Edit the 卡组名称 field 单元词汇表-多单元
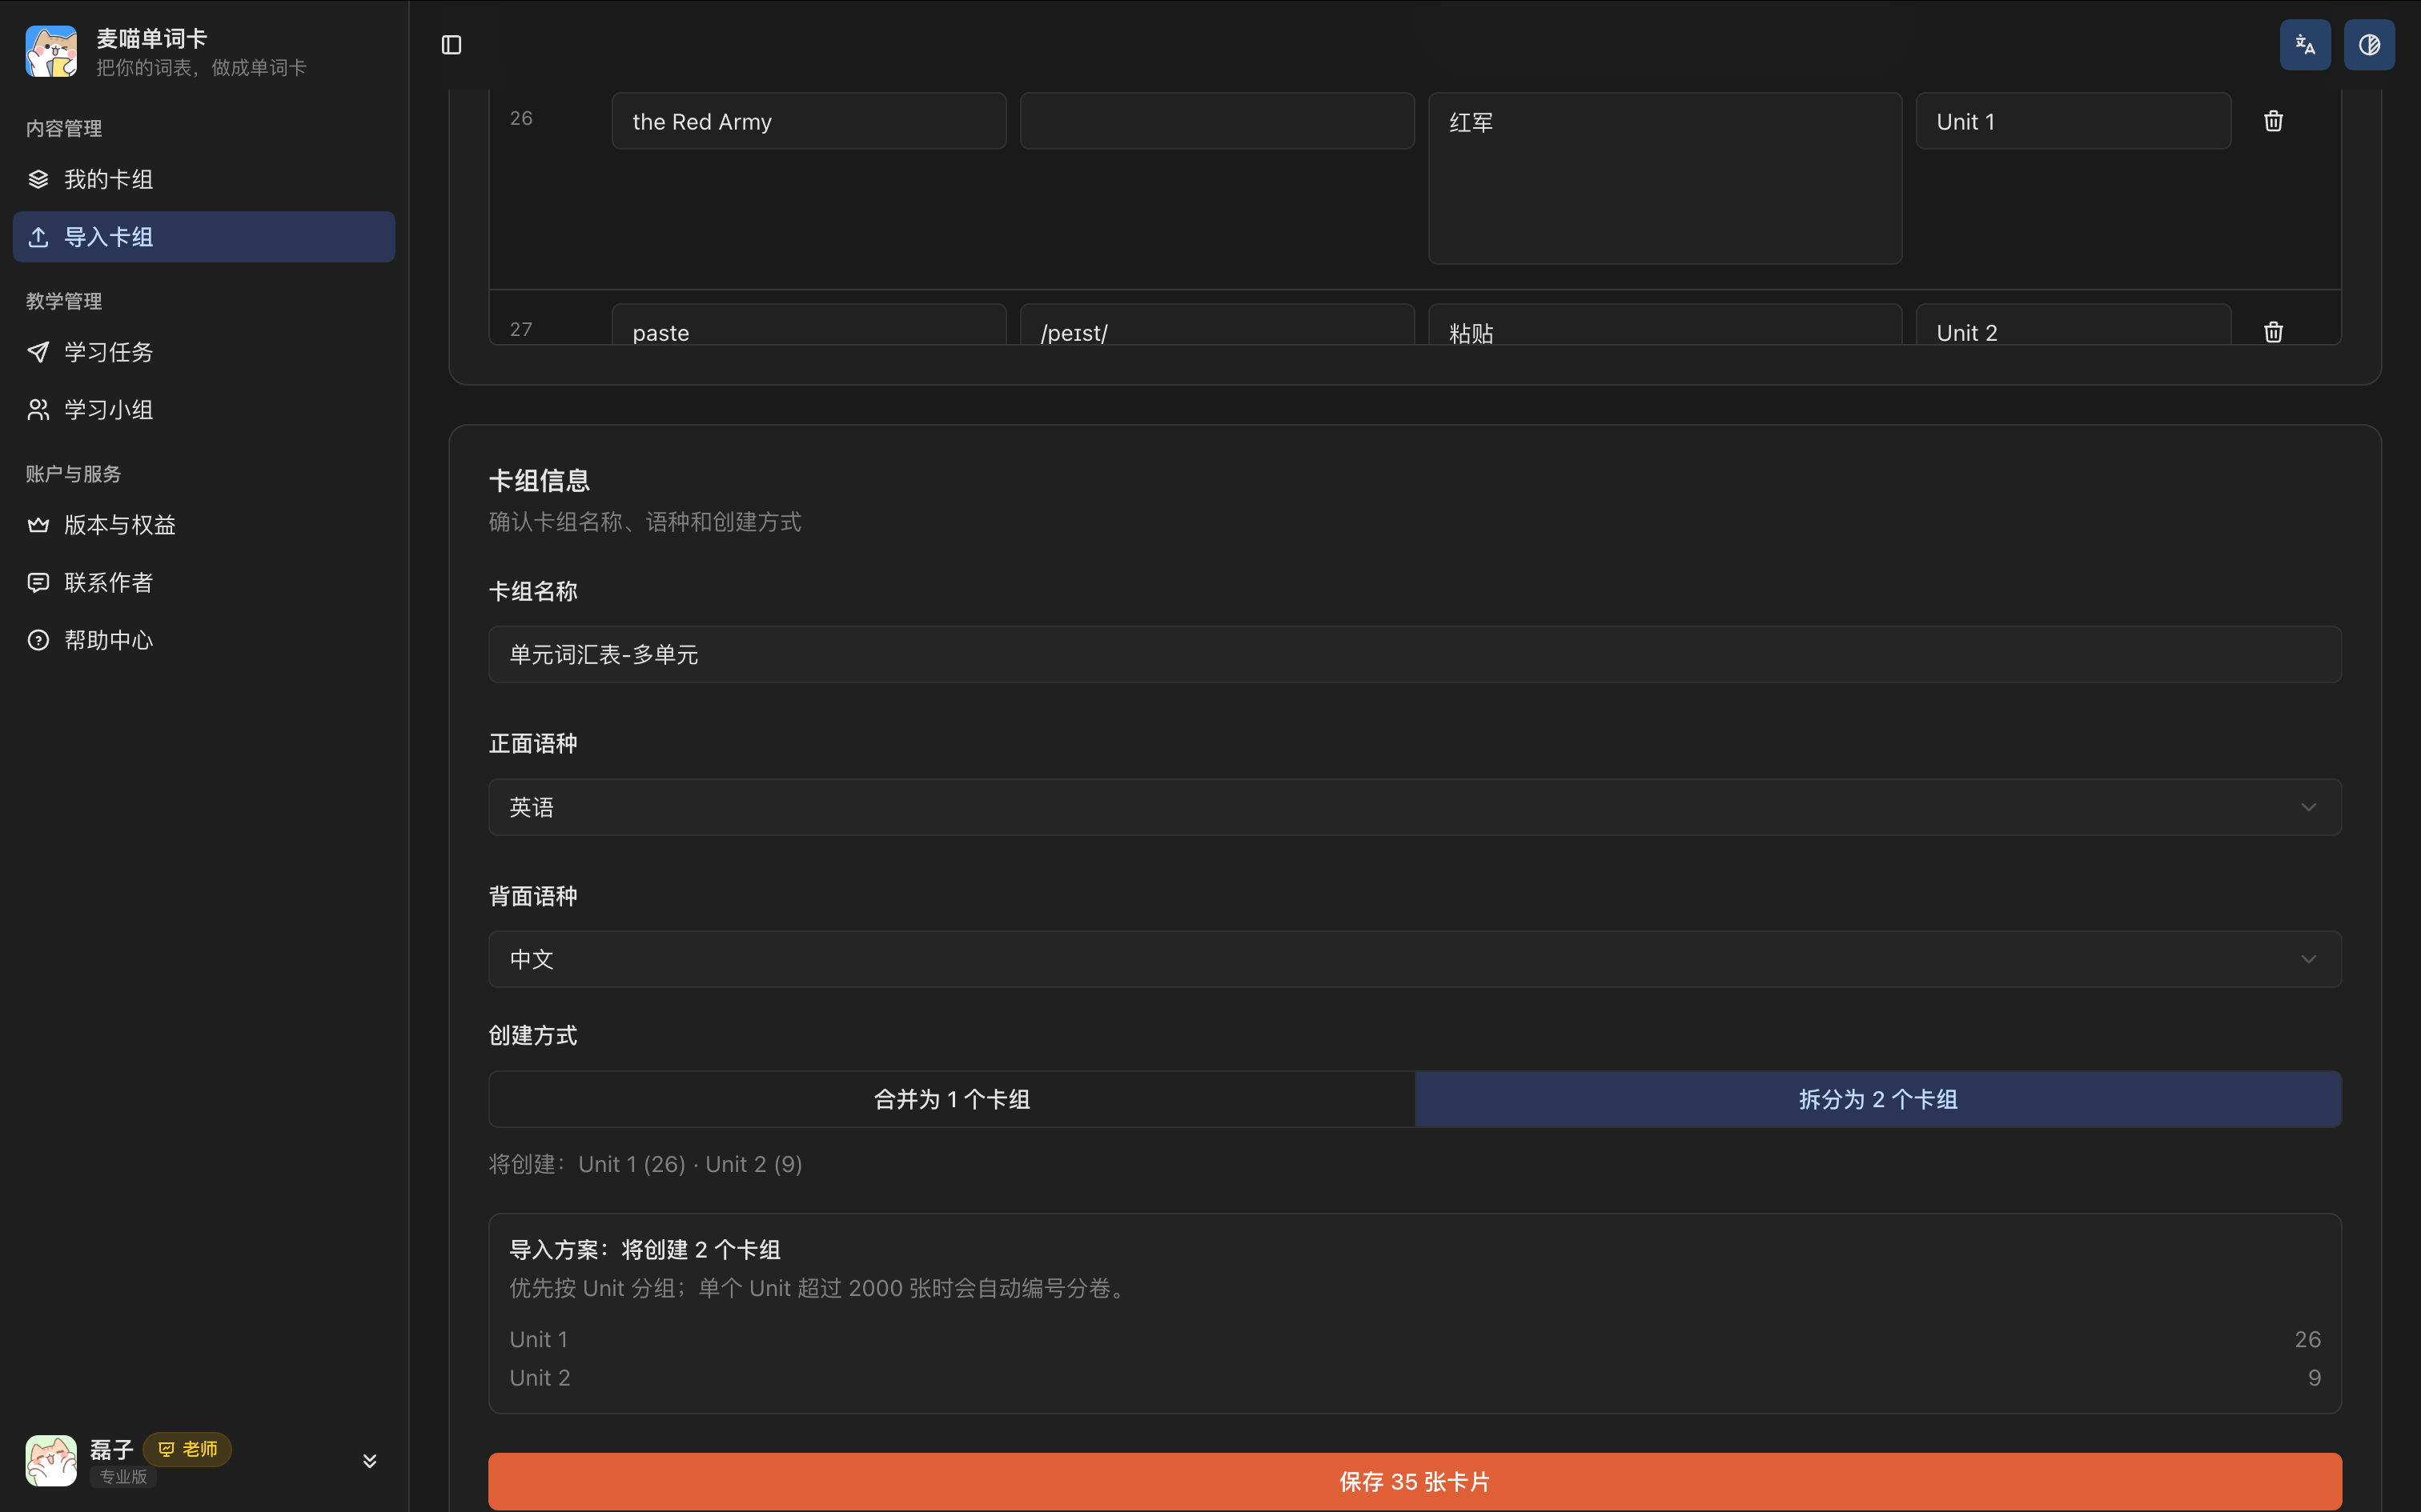 (x=1415, y=654)
